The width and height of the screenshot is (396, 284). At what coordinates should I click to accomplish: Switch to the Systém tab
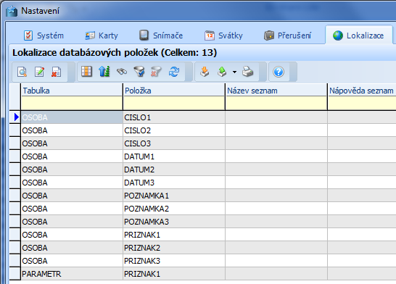[44, 35]
